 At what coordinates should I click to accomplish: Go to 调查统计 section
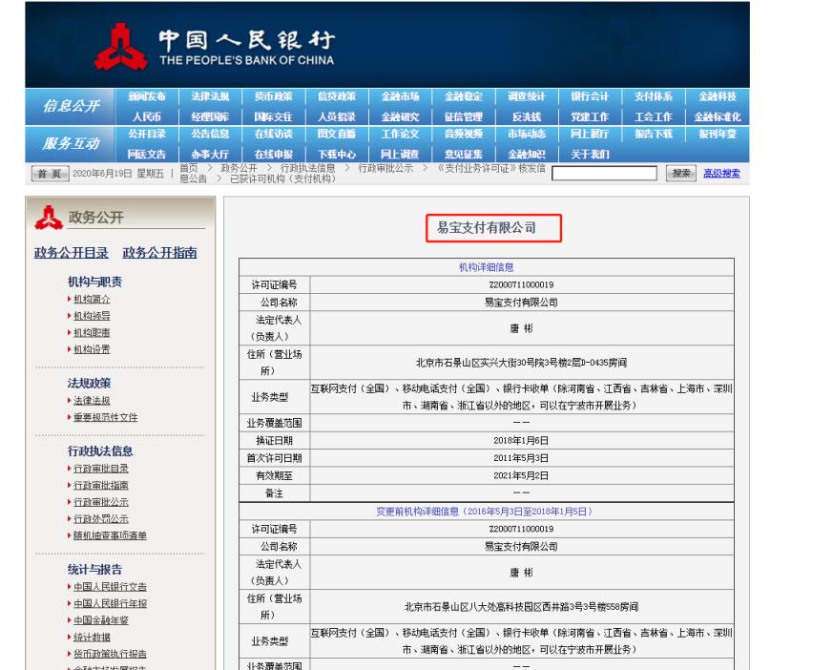tap(527, 96)
